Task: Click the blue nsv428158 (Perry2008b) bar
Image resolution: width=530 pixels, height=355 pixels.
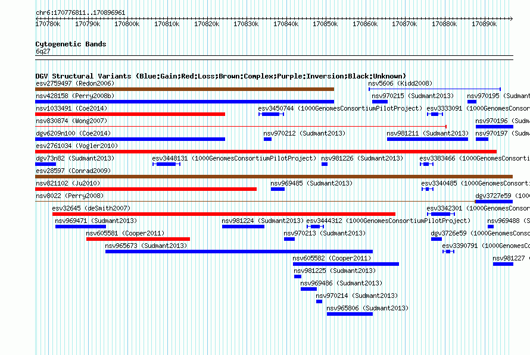Action: point(185,102)
